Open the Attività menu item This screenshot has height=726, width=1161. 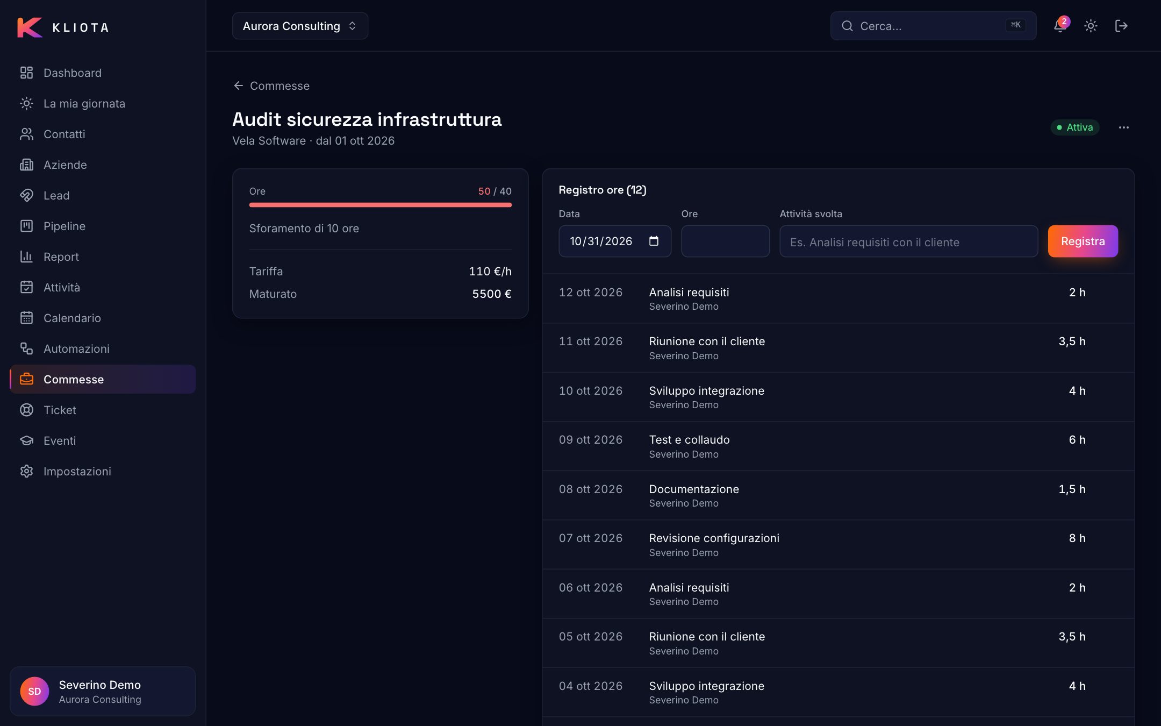103,287
